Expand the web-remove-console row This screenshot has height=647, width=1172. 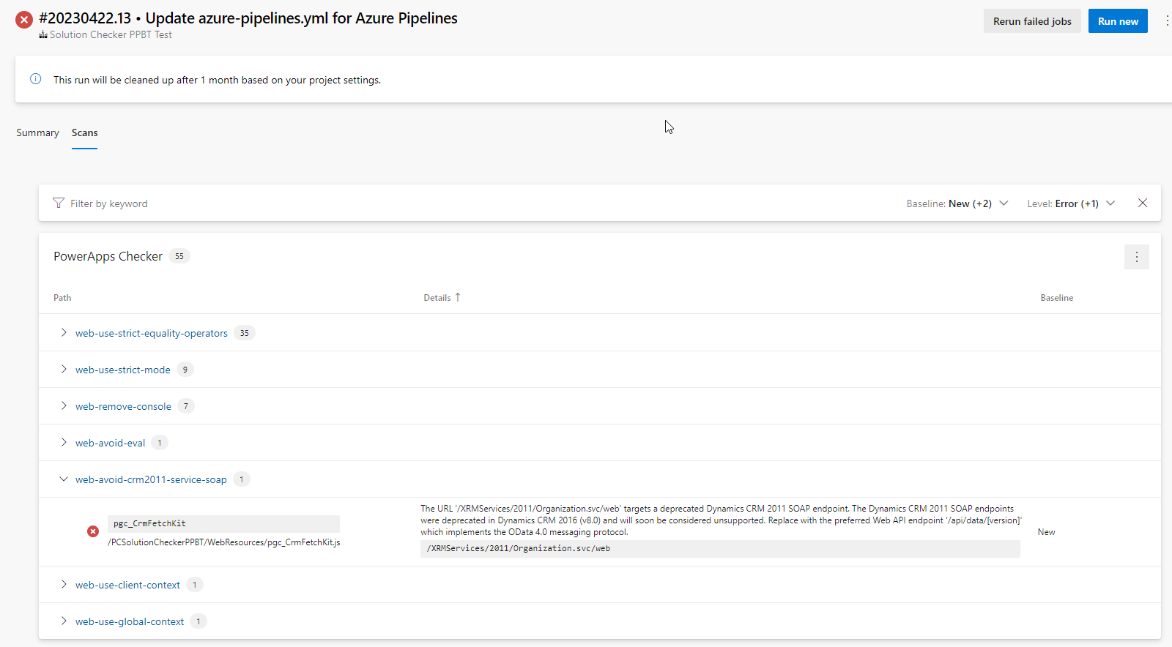[x=64, y=405]
